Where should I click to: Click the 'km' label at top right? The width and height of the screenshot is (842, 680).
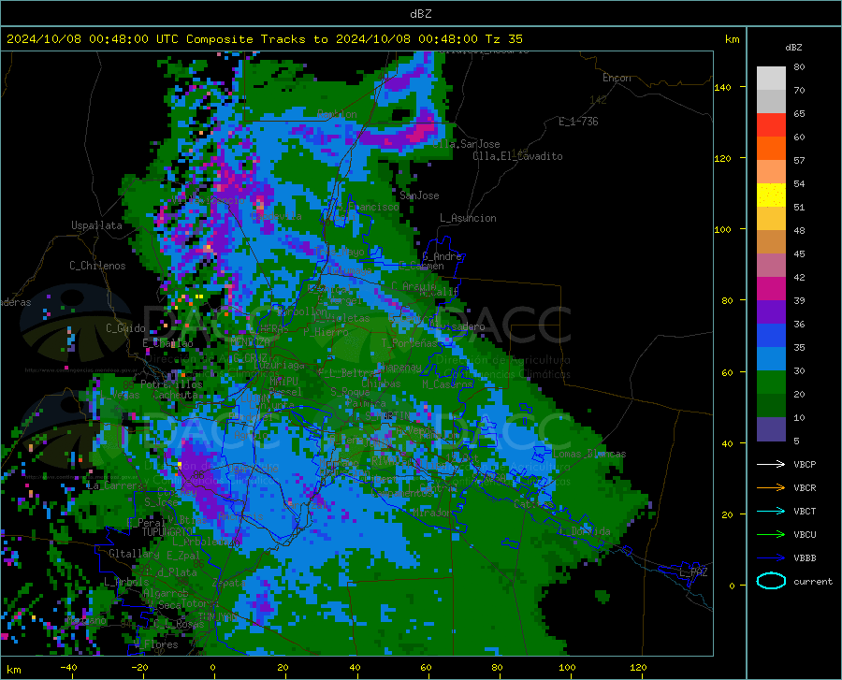pyautogui.click(x=732, y=39)
